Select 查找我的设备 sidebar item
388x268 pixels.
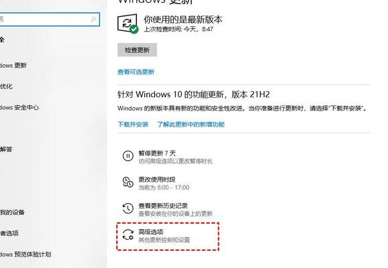pos(12,212)
